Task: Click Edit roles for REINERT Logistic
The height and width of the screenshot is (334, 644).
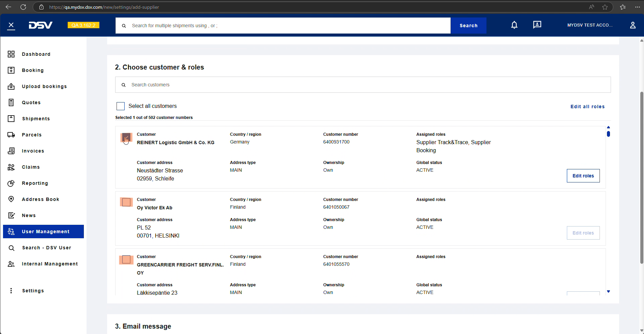Action: [x=583, y=176]
